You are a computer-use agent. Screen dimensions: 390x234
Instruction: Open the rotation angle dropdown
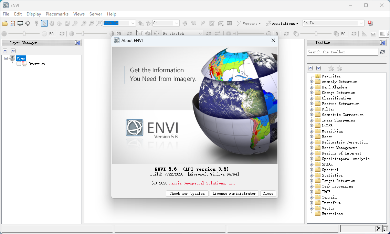[x=176, y=23]
